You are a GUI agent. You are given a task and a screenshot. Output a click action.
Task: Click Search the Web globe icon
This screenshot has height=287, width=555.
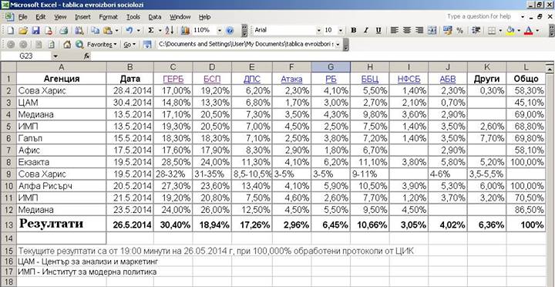pos(79,44)
